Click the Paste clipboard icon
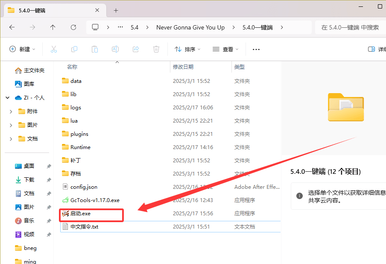Viewport: 386px width, 264px height. tap(95, 49)
